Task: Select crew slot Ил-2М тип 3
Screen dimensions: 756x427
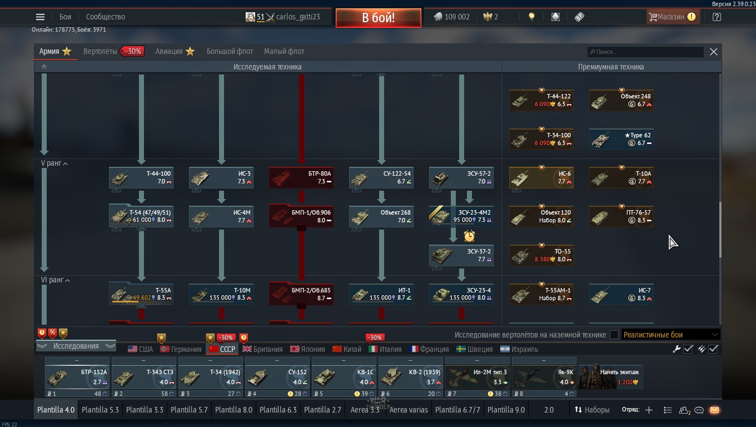Action: pos(478,377)
